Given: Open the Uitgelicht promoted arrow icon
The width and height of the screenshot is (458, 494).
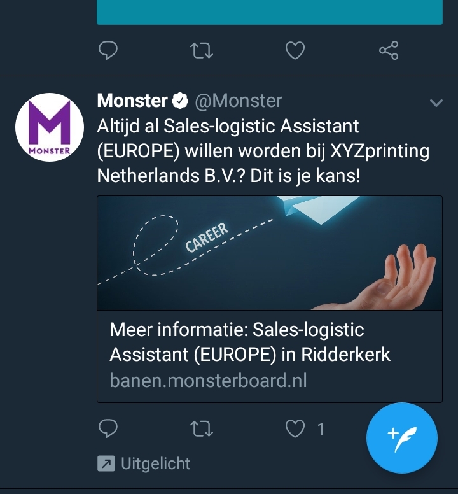Looking at the screenshot, I should [x=106, y=463].
